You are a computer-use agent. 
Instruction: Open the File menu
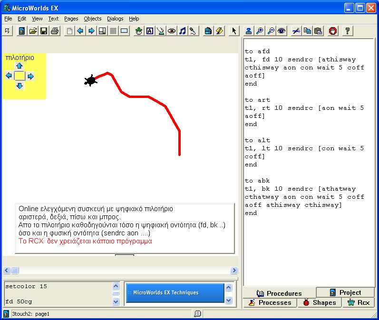coord(8,19)
